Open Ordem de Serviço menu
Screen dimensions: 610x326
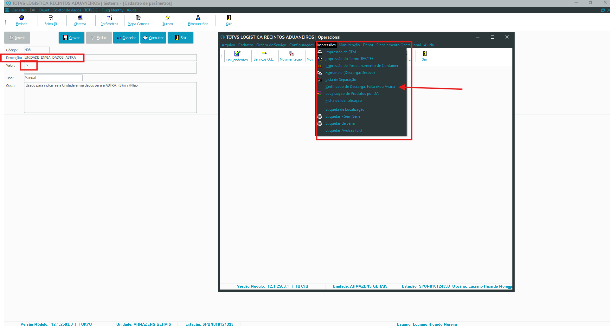271,45
